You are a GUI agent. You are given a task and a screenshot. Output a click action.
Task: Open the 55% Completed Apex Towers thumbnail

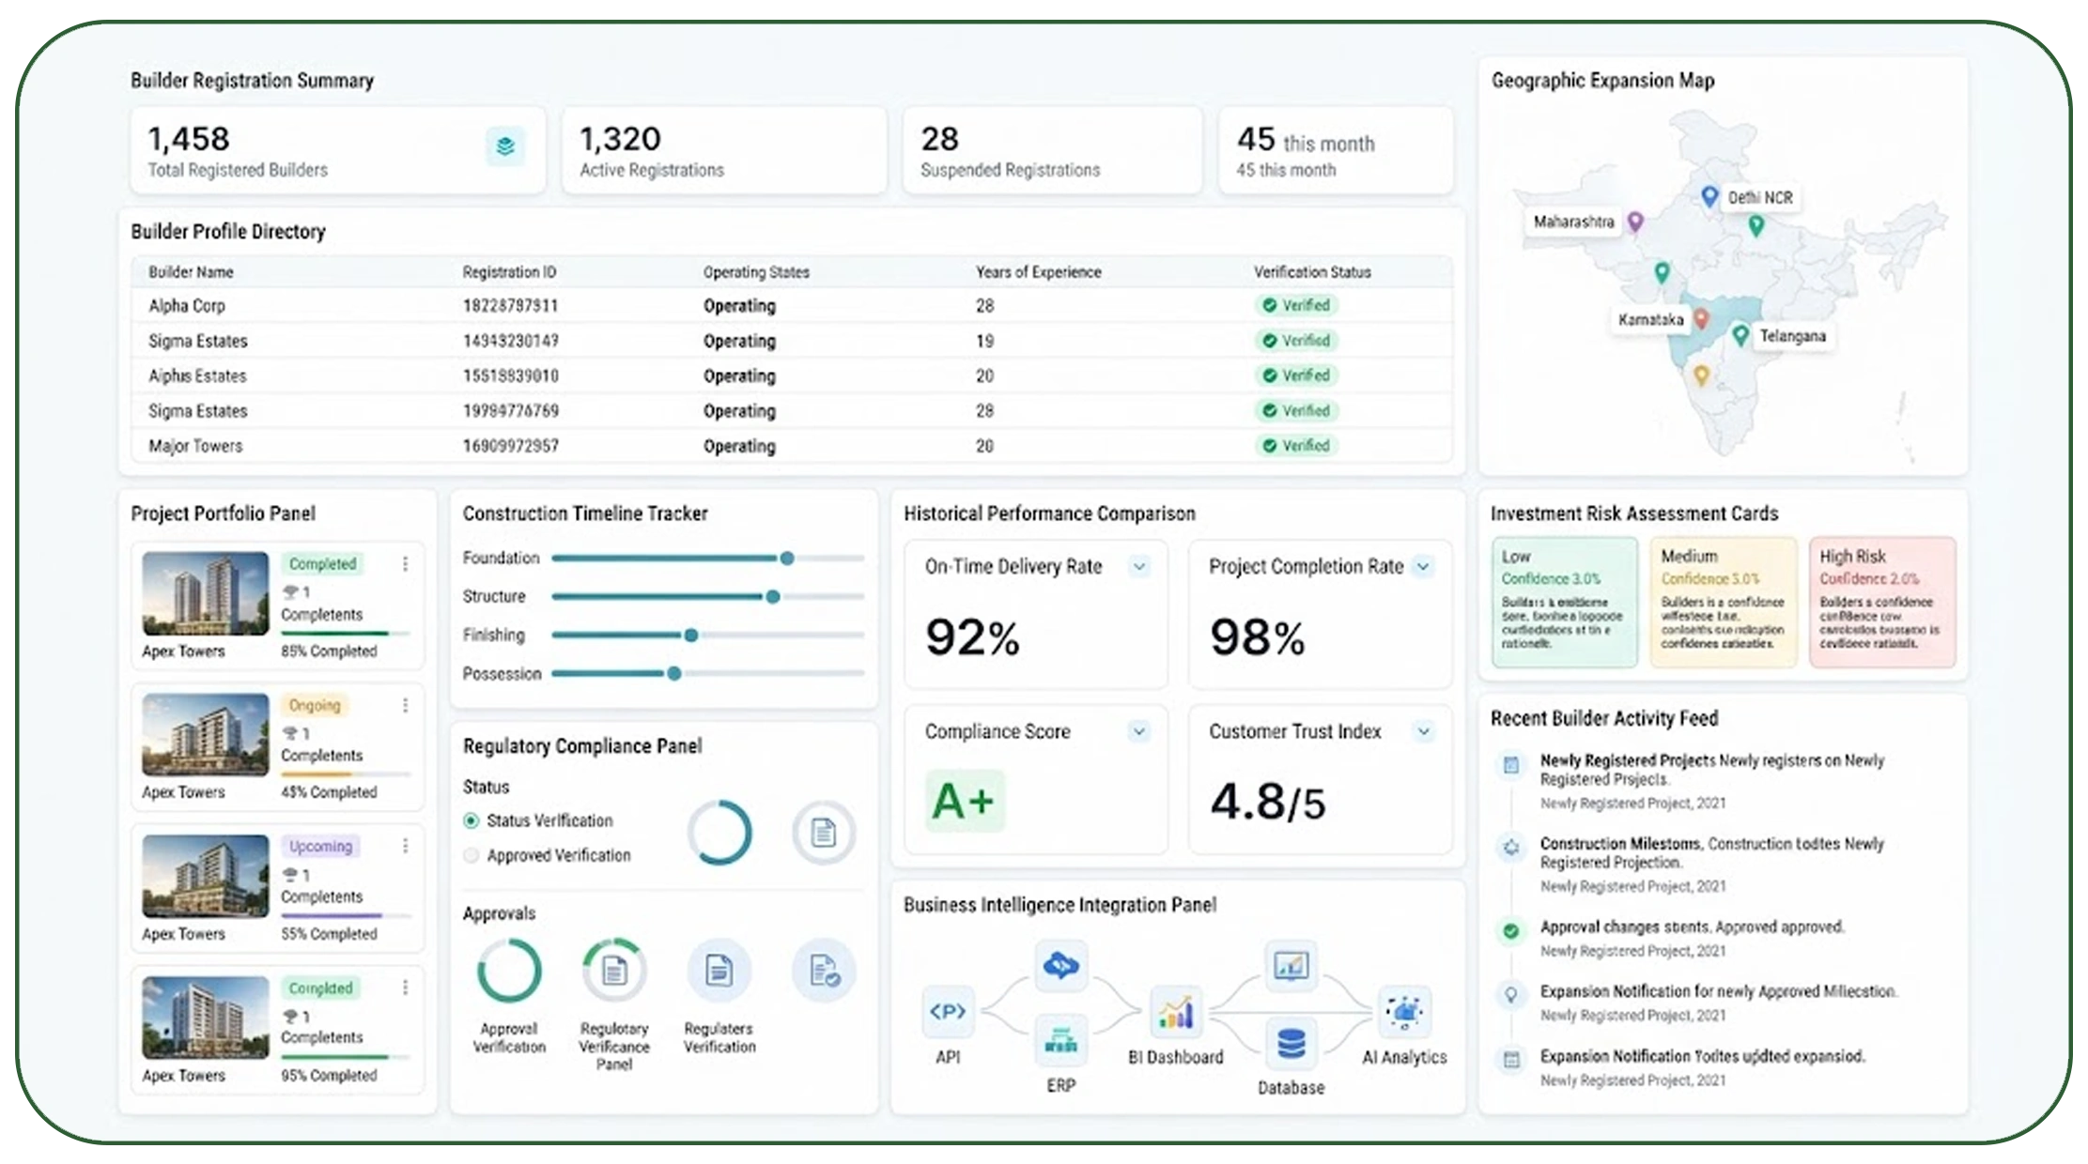(x=206, y=876)
